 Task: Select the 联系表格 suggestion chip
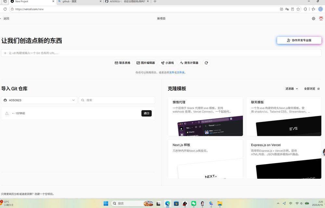(x=123, y=63)
